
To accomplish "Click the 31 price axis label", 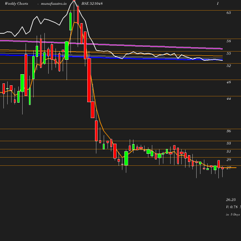I will 228,151.
